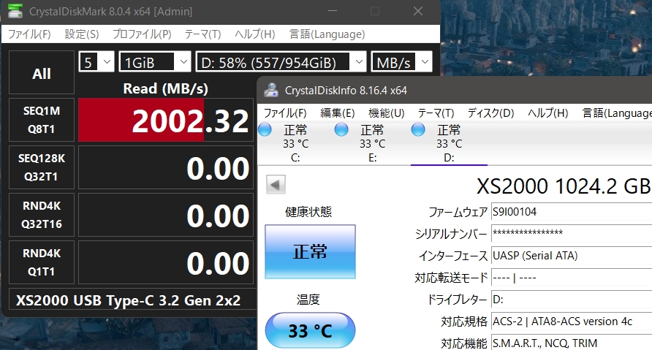
Task: Run all benchmarks with All button
Action: (42, 73)
